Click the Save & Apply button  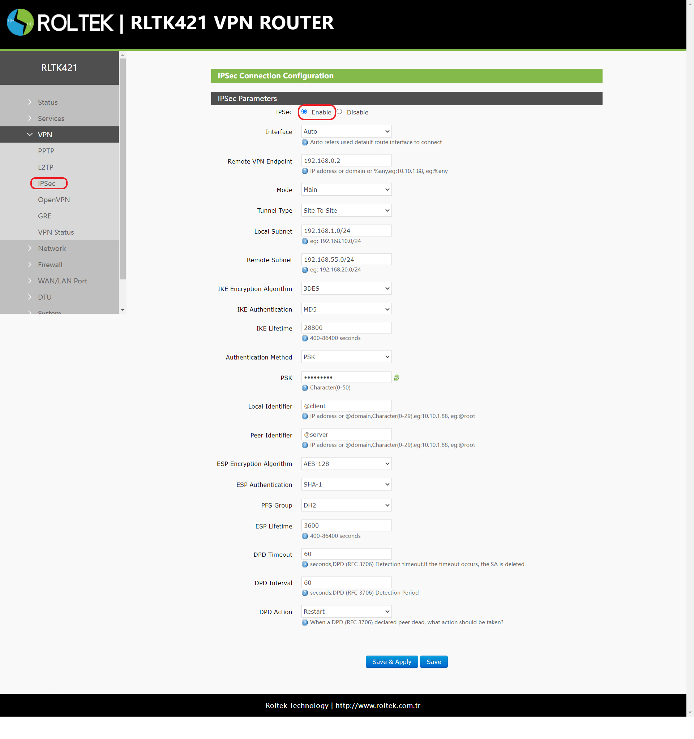391,662
